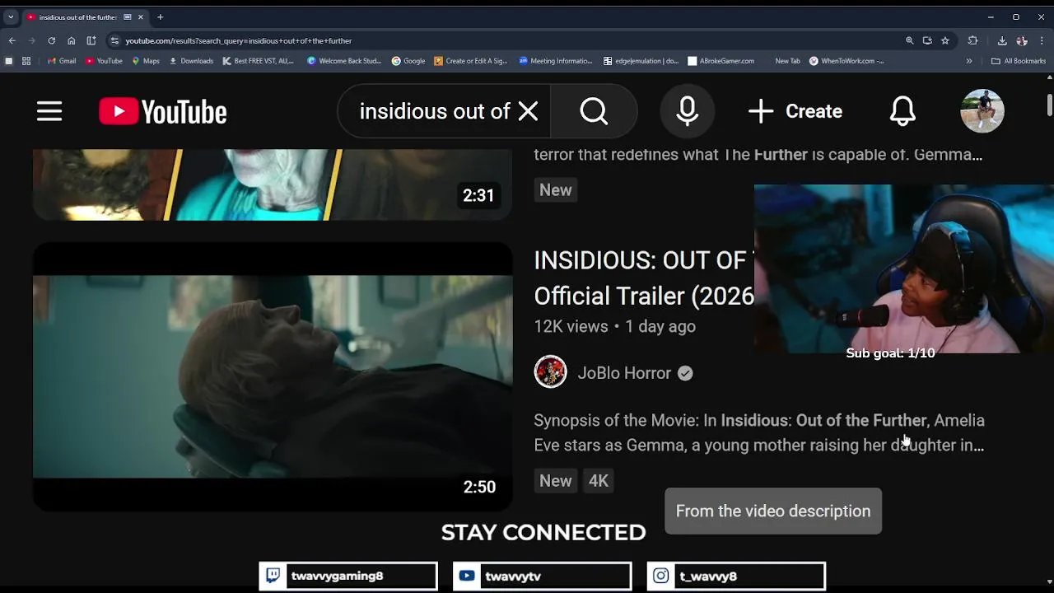Click the synopsis description snippet

[759, 432]
